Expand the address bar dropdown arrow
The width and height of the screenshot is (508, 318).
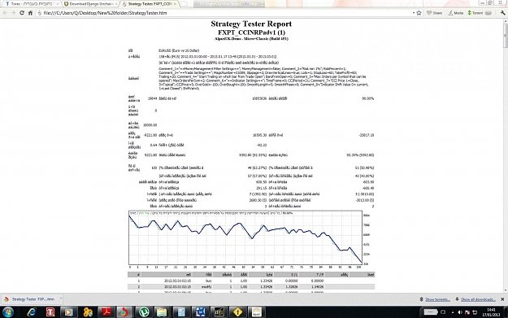(x=414, y=13)
